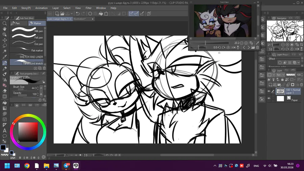Image resolution: width=304 pixels, height=171 pixels.
Task: Select the Felt pen sub tool
Action: point(27,36)
